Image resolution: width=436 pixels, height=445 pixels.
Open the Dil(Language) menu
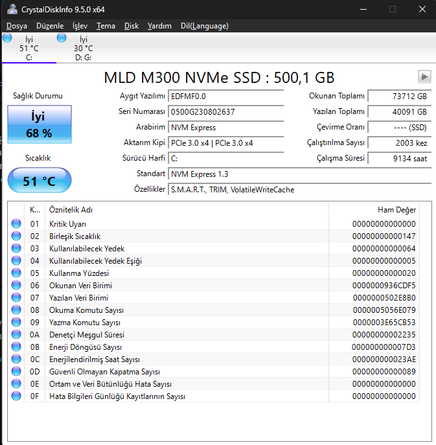(x=205, y=26)
